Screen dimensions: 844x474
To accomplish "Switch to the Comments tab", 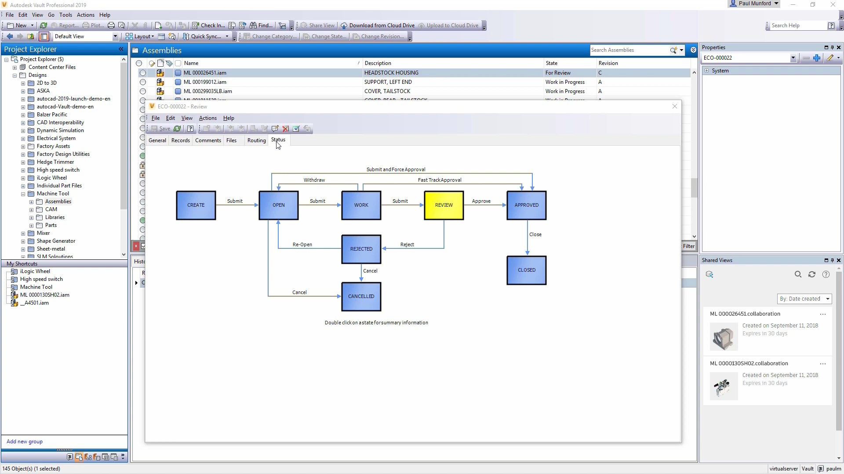I will coord(208,140).
